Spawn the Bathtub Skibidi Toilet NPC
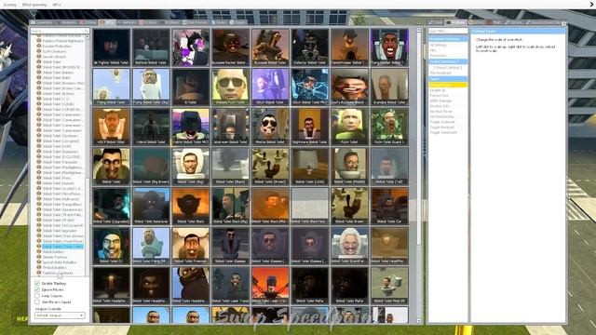Screen dimensions: 596x335 click(x=151, y=47)
